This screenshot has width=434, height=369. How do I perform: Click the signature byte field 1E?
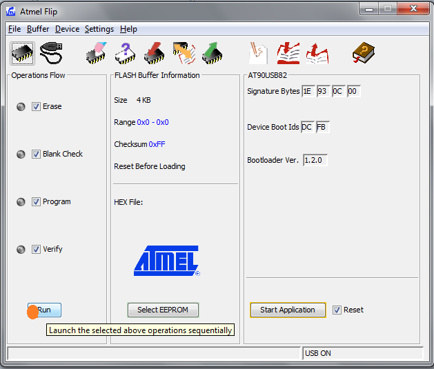pos(308,91)
